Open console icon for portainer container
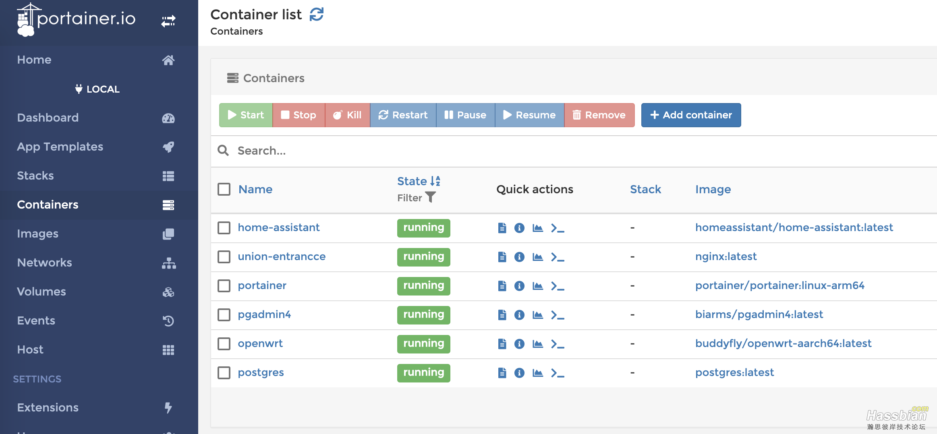 [x=558, y=286]
